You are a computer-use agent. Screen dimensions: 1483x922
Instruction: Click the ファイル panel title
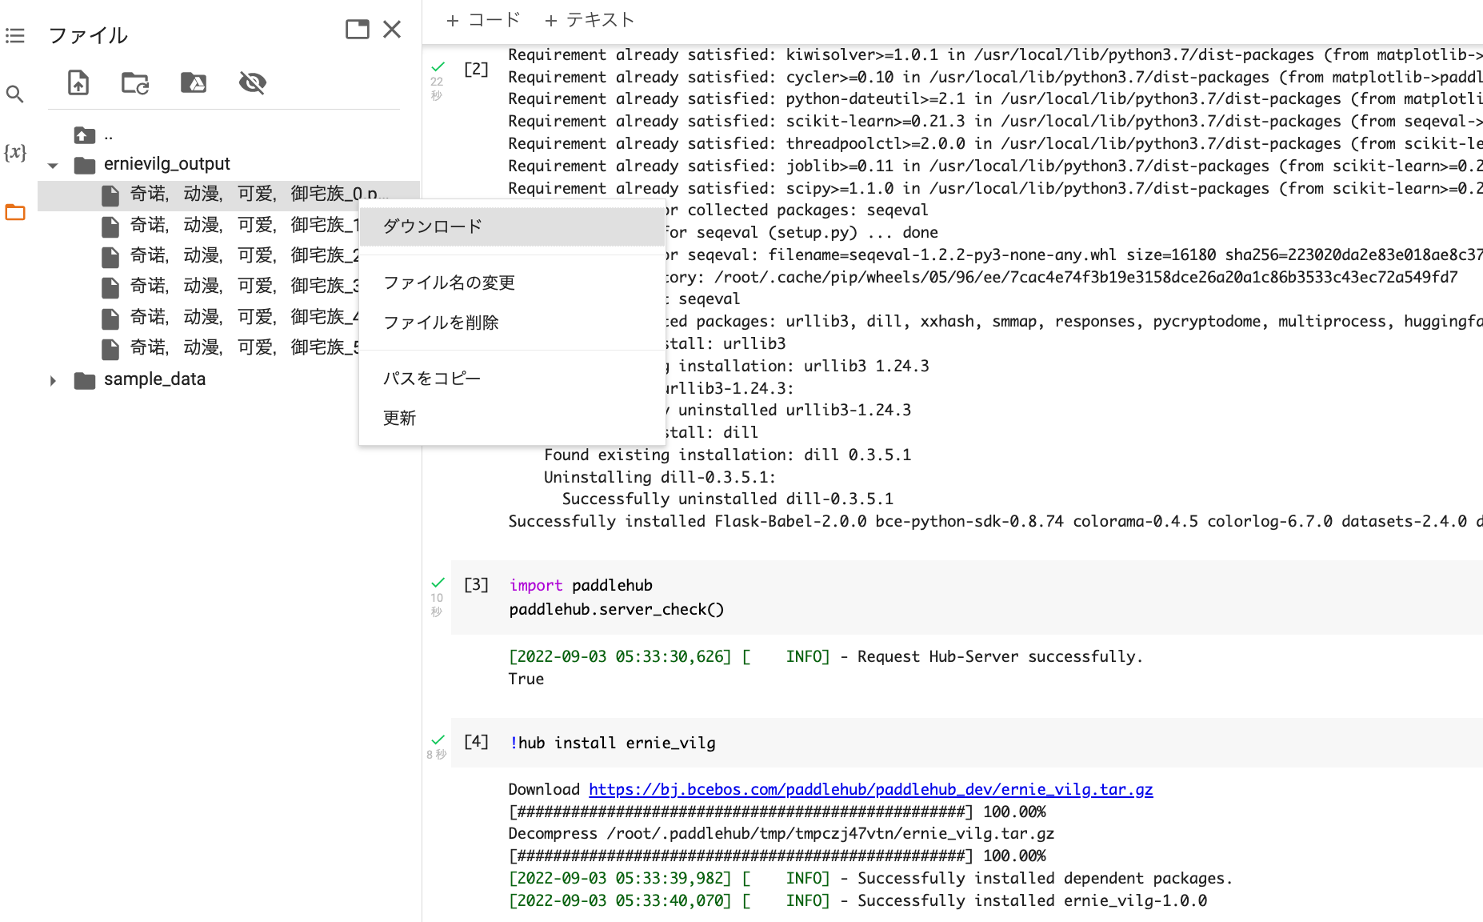point(88,35)
